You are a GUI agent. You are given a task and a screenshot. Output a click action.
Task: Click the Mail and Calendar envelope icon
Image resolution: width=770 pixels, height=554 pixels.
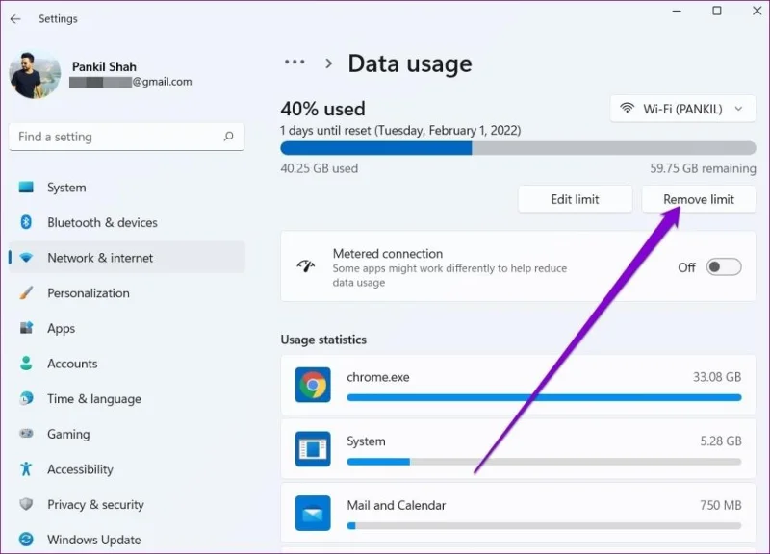(x=313, y=513)
